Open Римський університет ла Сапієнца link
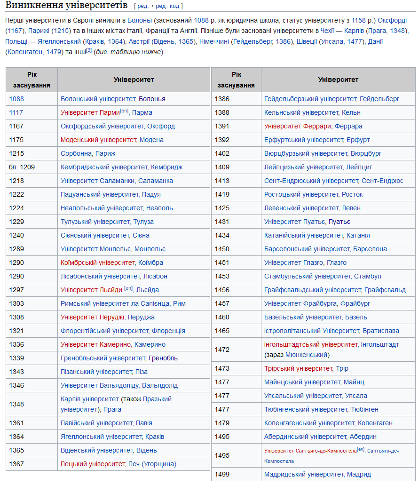 pyautogui.click(x=115, y=303)
